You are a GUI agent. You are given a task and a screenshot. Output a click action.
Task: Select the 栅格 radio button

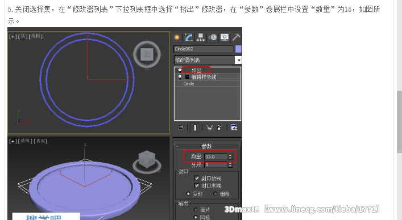point(215,194)
